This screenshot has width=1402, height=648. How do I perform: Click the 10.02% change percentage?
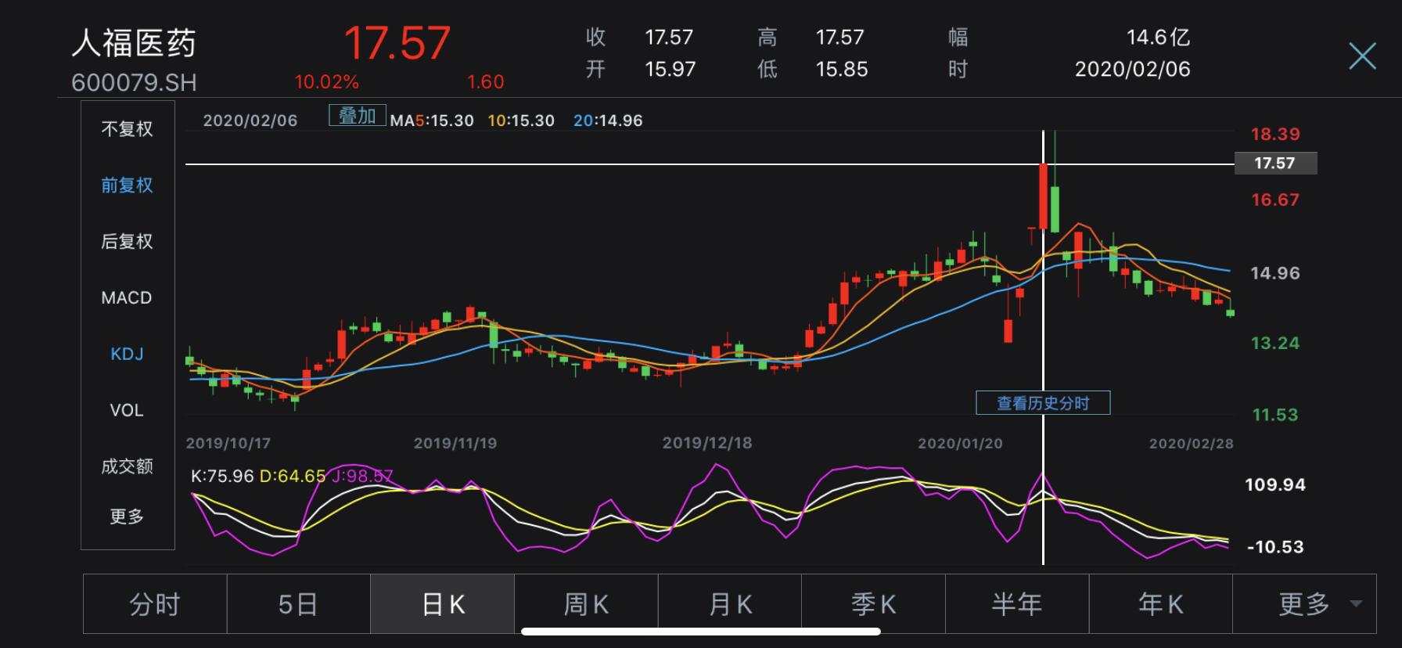click(x=326, y=81)
